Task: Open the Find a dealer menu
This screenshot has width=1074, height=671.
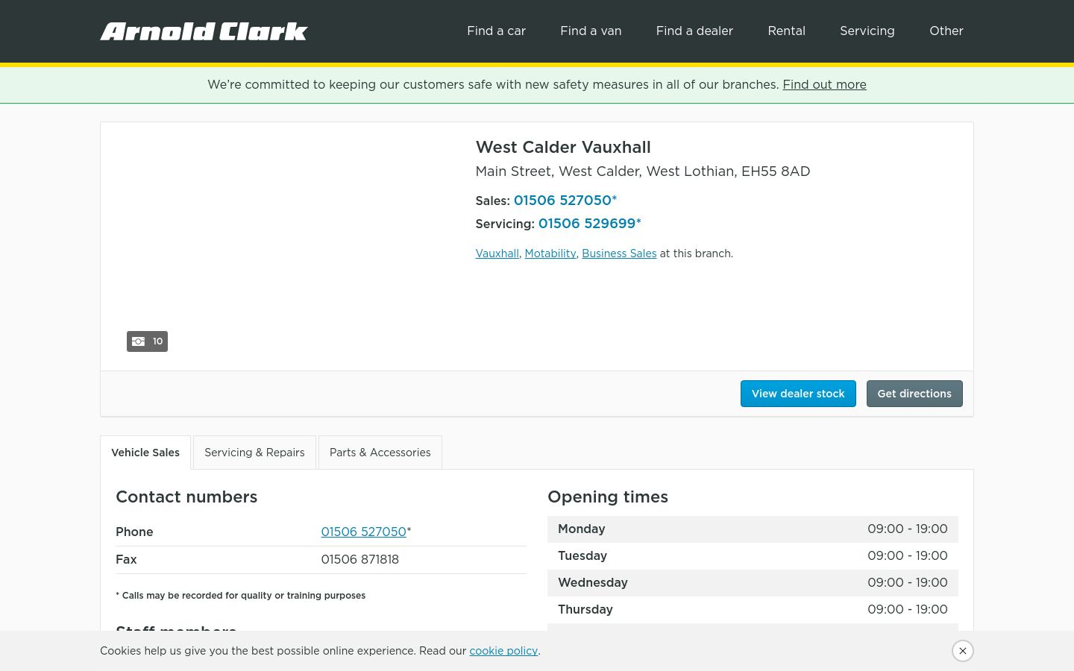Action: tap(694, 31)
